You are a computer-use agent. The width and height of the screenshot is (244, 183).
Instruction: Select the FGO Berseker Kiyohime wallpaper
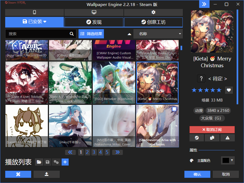pos(114,83)
